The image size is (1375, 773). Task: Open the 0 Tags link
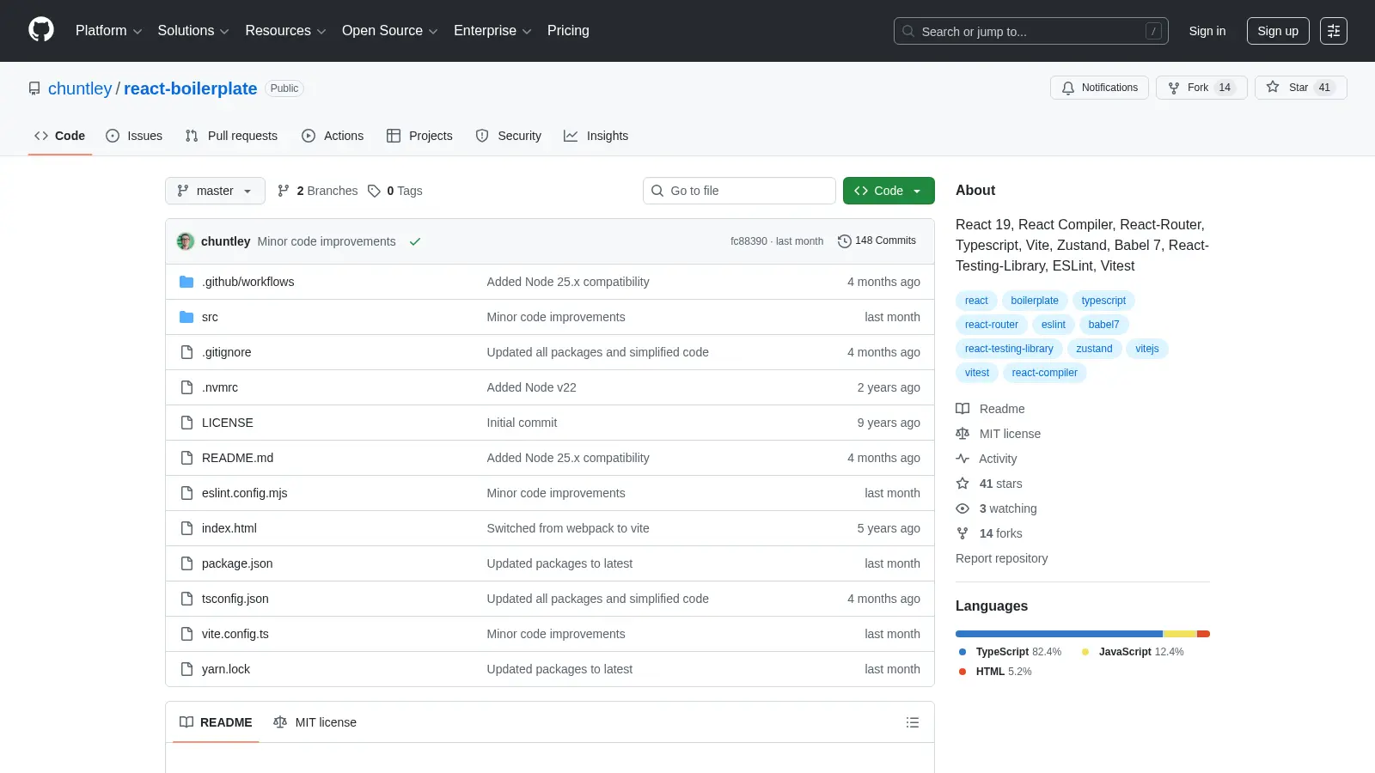pos(395,191)
